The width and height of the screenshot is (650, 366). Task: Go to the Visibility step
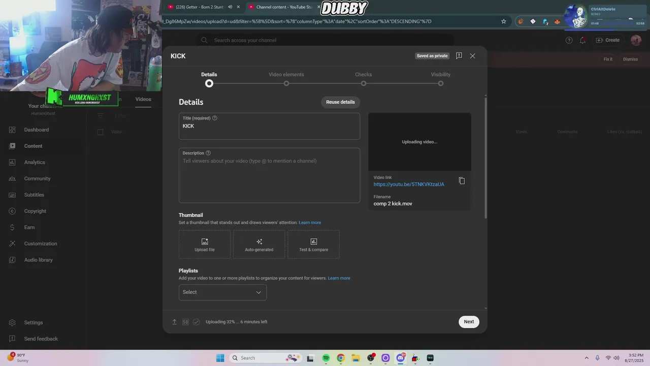(441, 79)
